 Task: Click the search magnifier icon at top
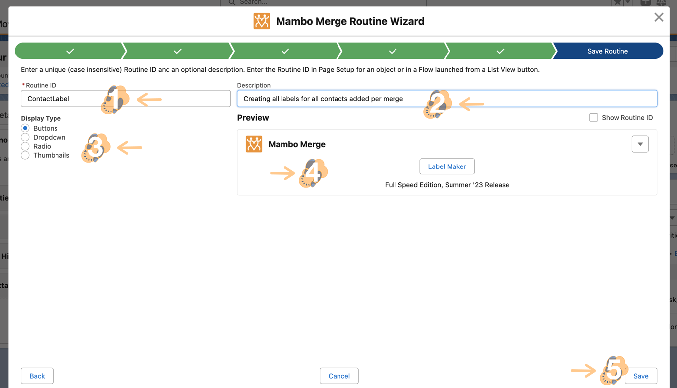tap(232, 2)
